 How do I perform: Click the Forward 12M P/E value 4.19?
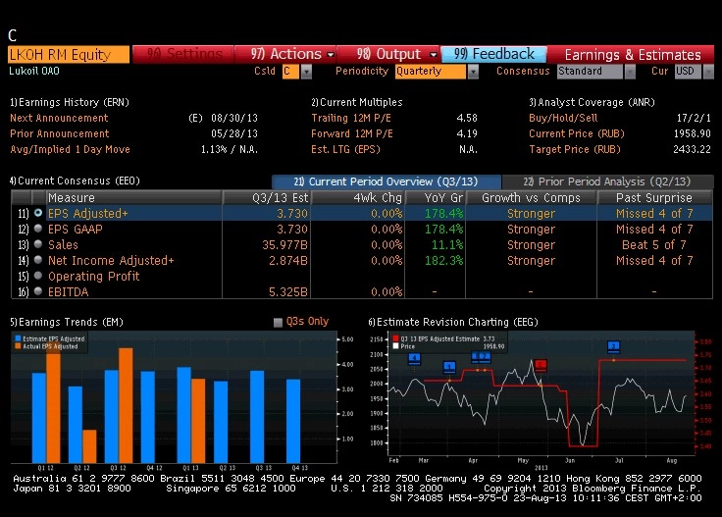[x=467, y=133]
